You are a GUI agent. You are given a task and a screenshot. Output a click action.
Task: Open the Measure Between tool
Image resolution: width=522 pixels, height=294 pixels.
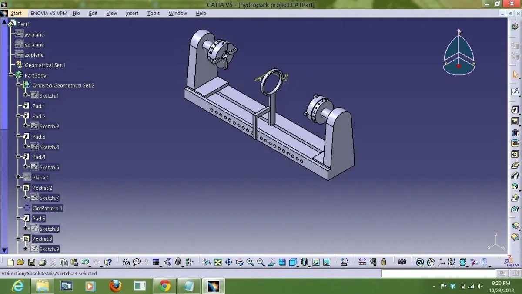pyautogui.click(x=363, y=262)
